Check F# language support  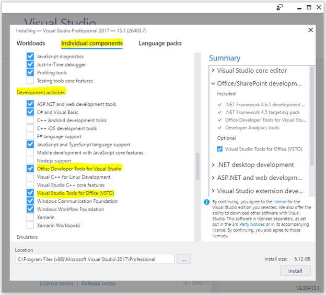(30, 136)
